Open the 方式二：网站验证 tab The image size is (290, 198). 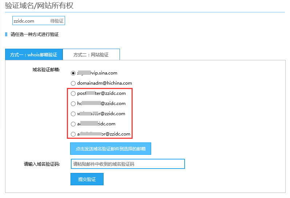(91, 55)
